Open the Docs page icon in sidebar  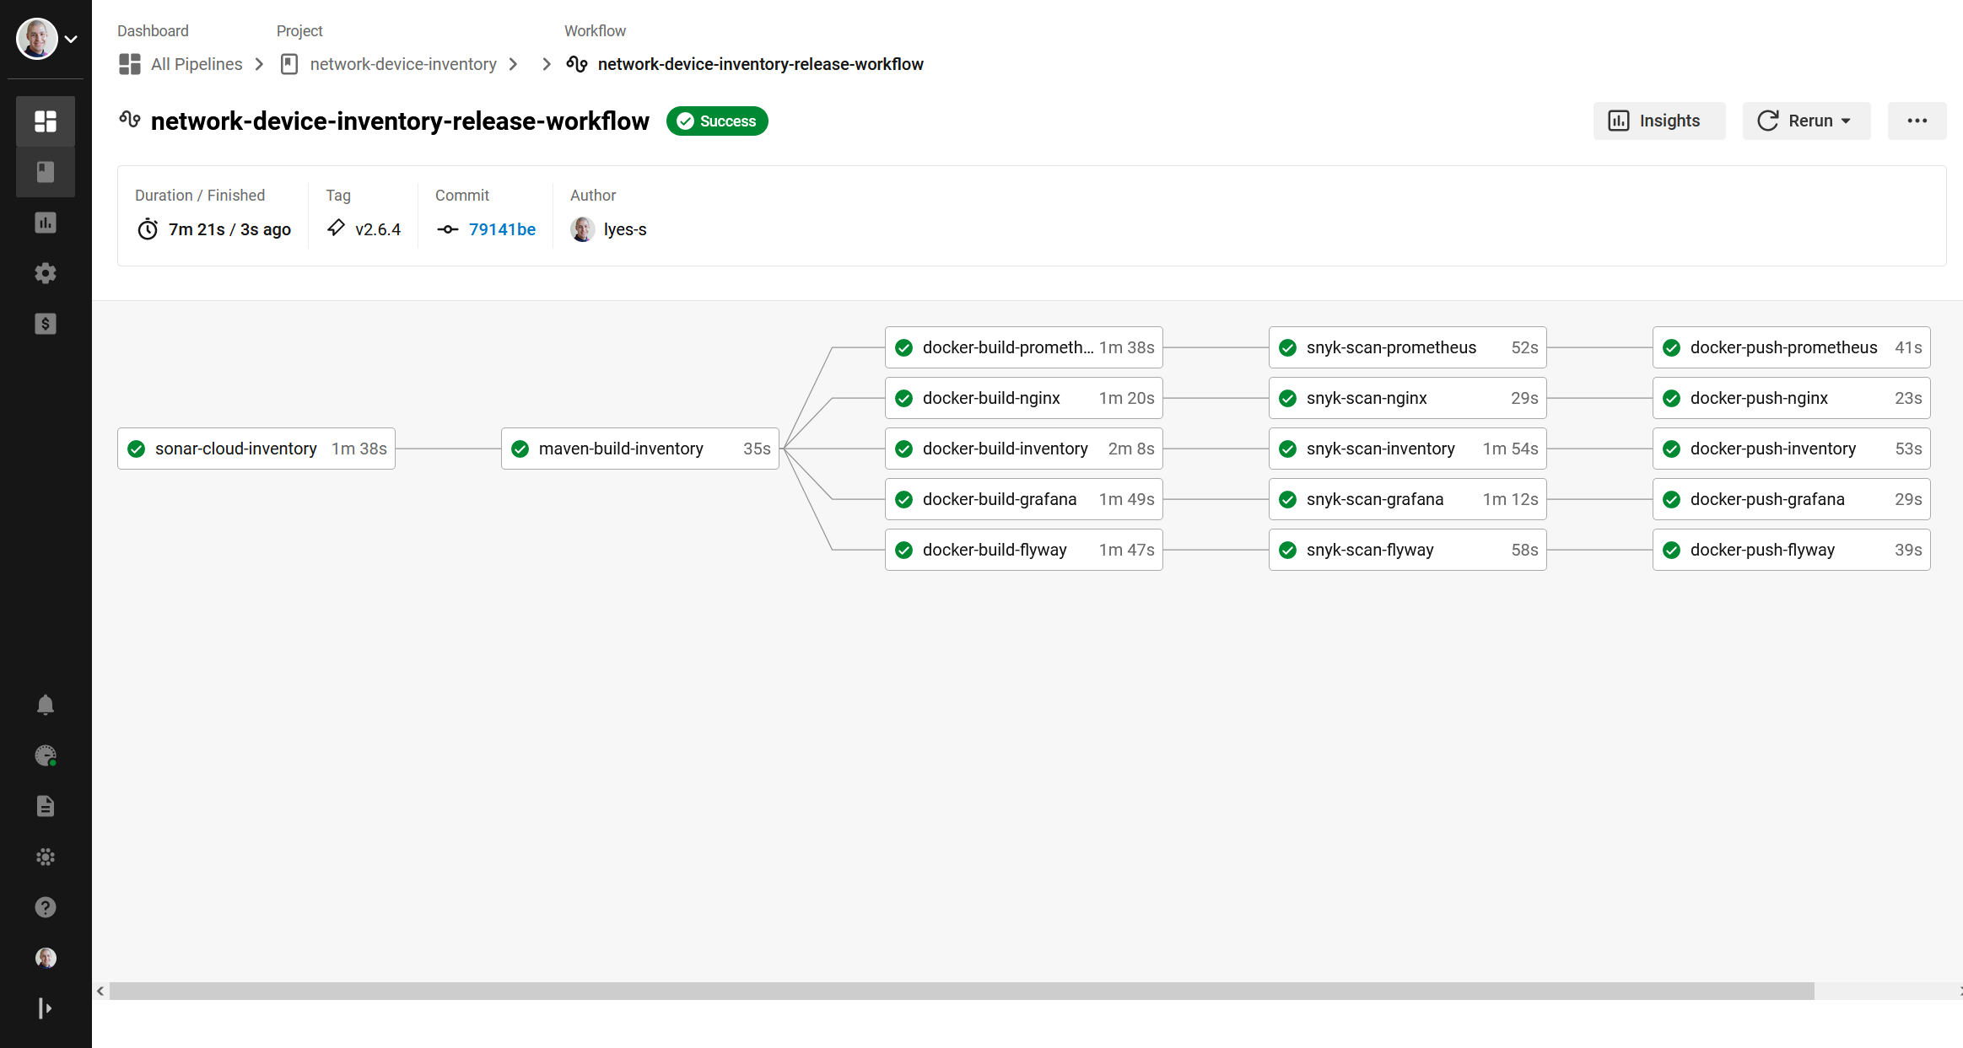pyautogui.click(x=46, y=806)
